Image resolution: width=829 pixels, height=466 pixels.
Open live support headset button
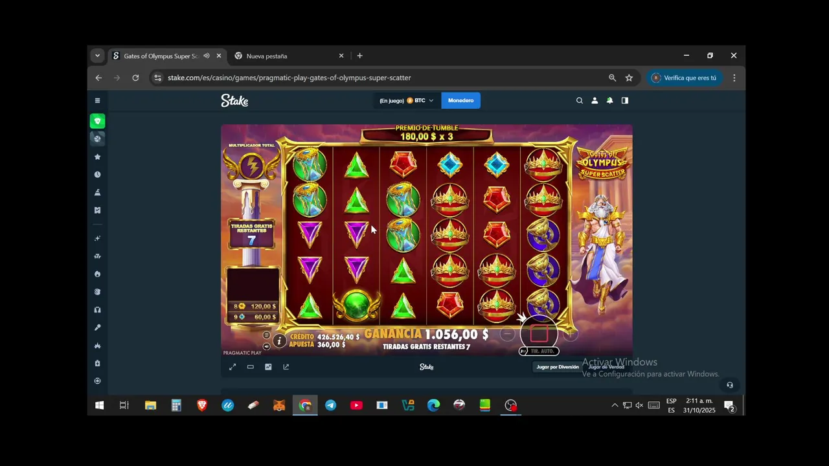(x=730, y=385)
